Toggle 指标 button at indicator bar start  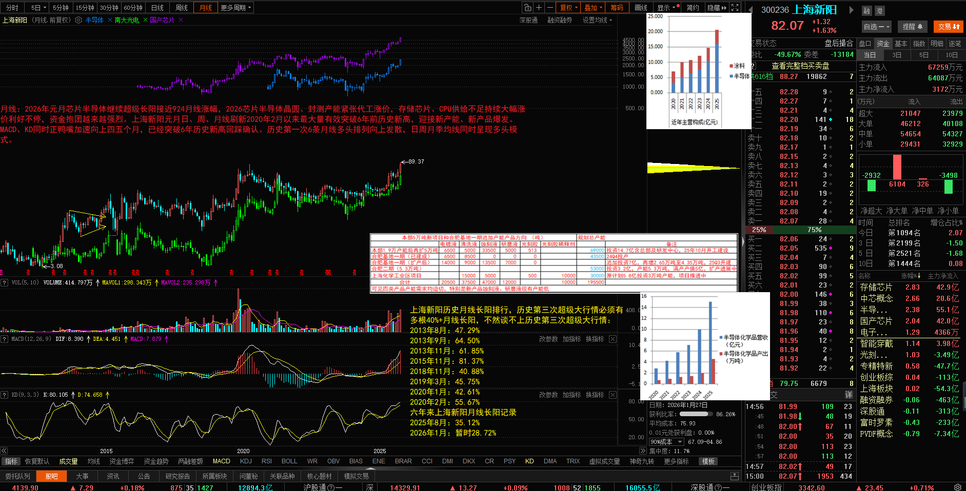coord(11,461)
